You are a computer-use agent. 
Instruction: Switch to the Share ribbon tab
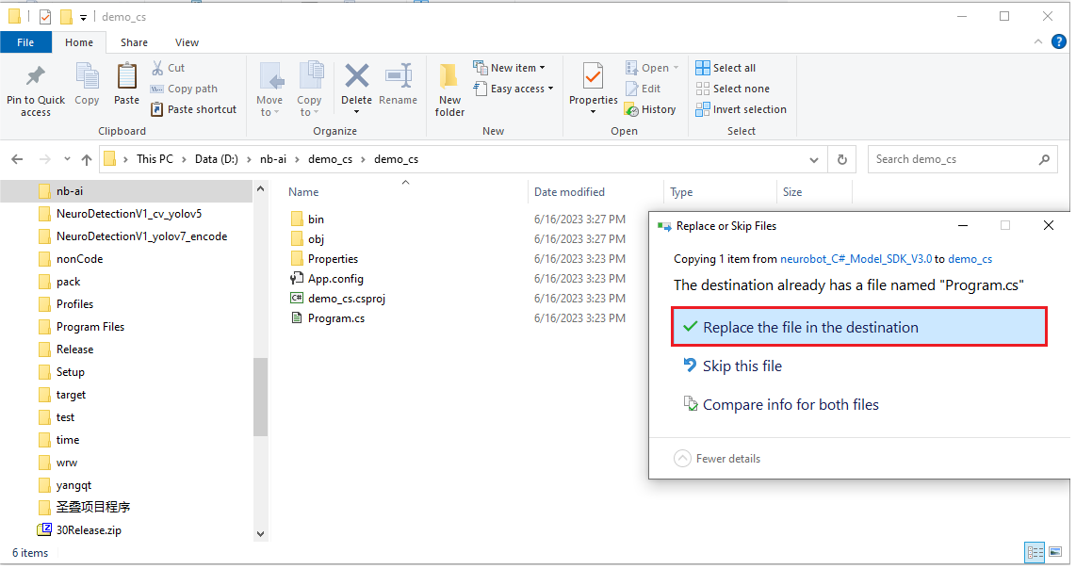pos(134,42)
